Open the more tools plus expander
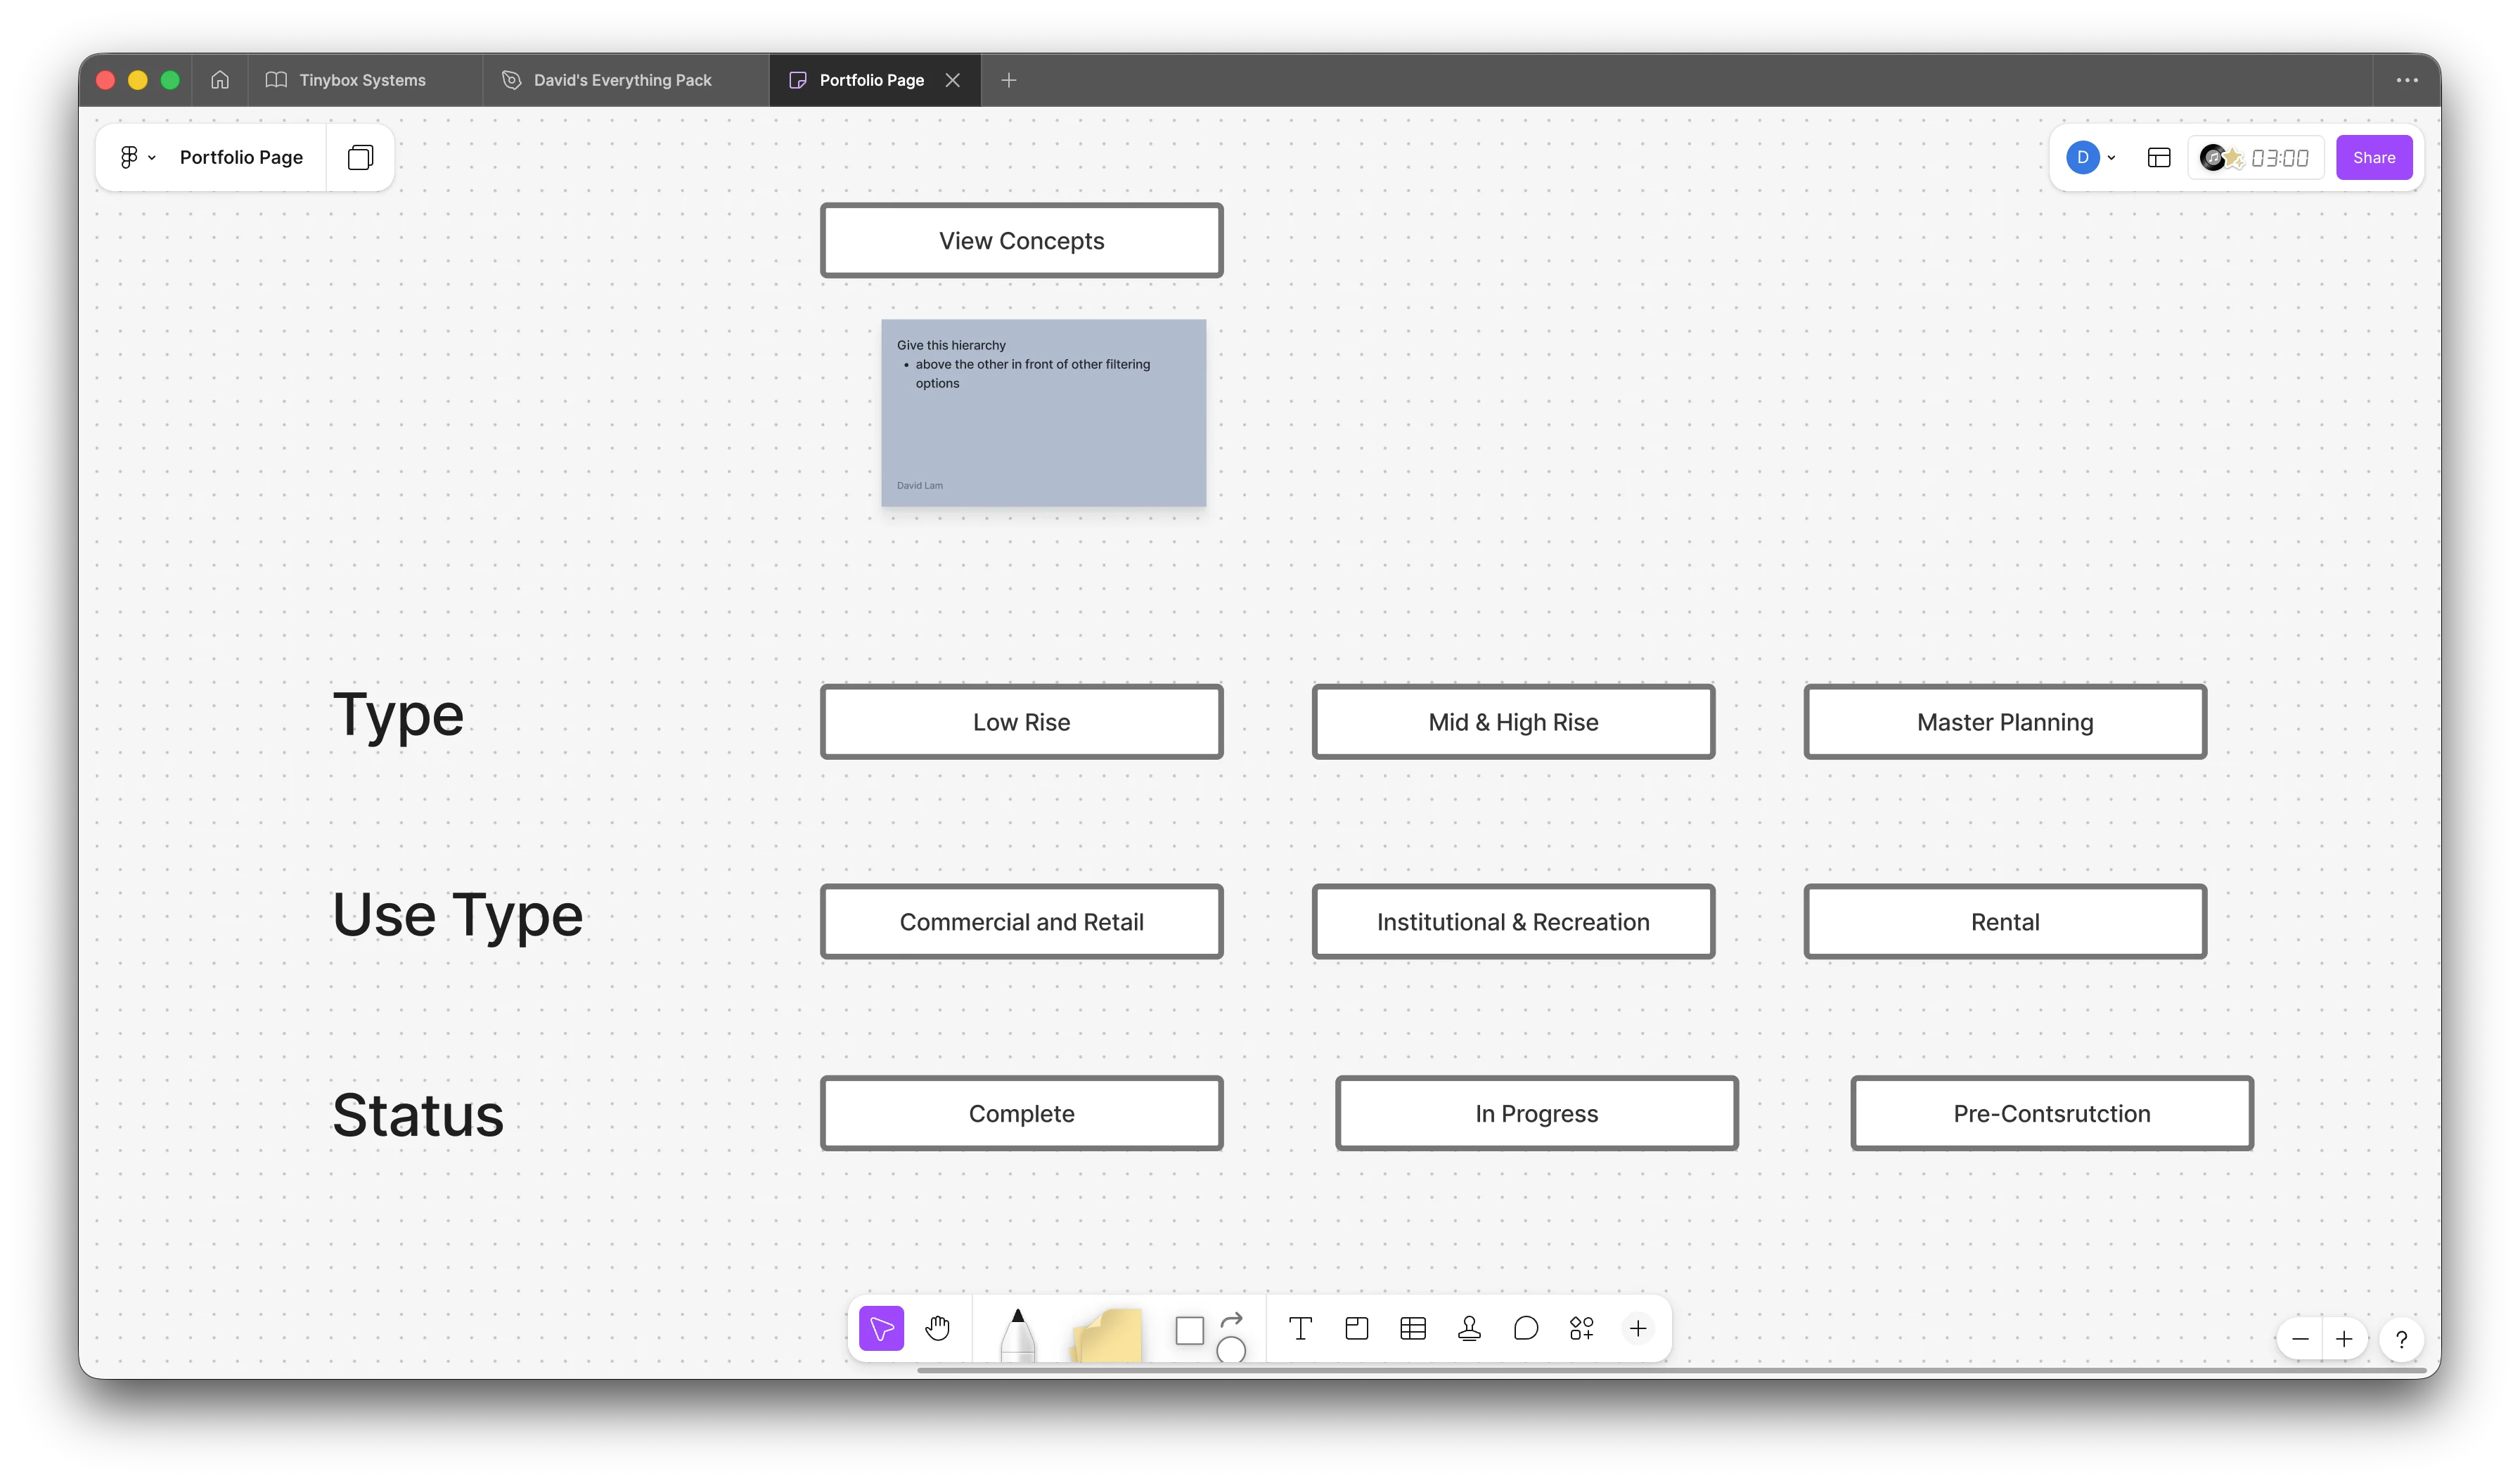Image resolution: width=2520 pixels, height=1483 pixels. pyautogui.click(x=1637, y=1328)
